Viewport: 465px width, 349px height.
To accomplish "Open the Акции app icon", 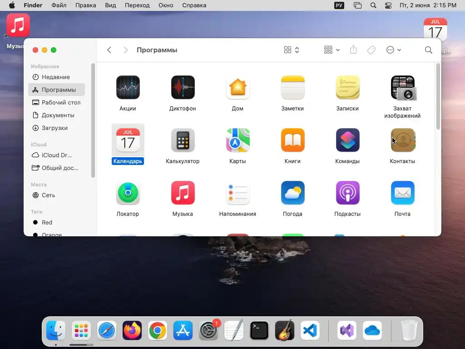I will click(128, 87).
